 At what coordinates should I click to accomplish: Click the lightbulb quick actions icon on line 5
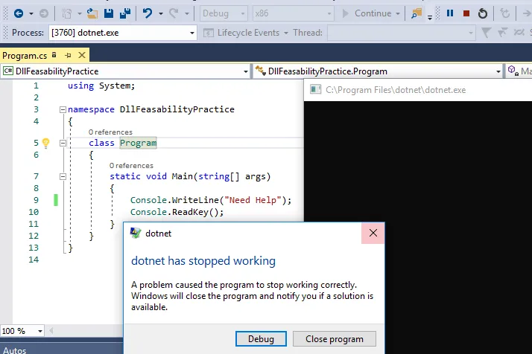point(45,143)
